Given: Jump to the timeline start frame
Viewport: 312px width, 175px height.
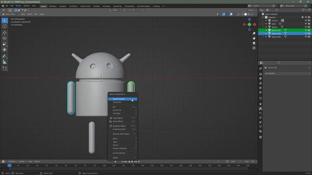Looking at the screenshot, I should tap(122, 161).
